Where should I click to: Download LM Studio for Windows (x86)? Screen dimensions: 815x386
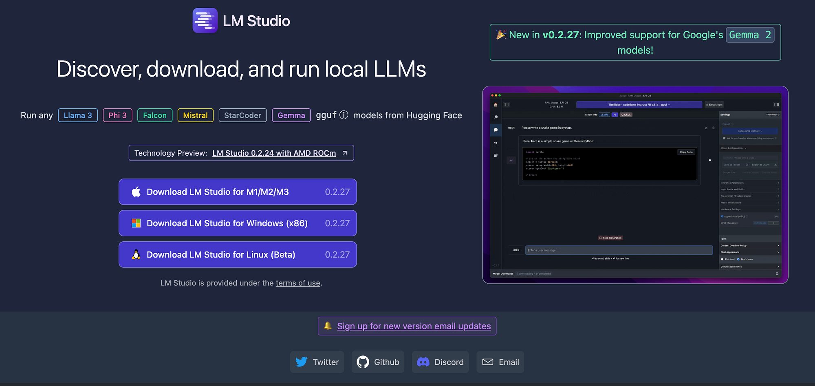(x=238, y=223)
